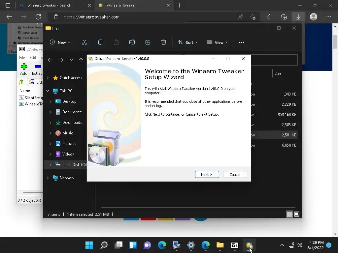Expand the Documents folder node
Screen dimensions: 338x253
point(50,112)
